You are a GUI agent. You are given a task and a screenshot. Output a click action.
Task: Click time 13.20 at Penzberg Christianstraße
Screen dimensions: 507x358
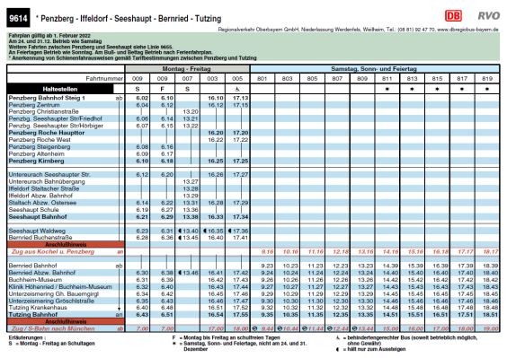pyautogui.click(x=191, y=111)
